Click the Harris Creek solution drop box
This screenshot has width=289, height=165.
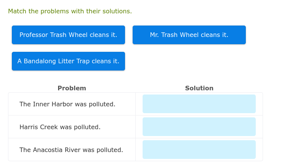(x=199, y=127)
